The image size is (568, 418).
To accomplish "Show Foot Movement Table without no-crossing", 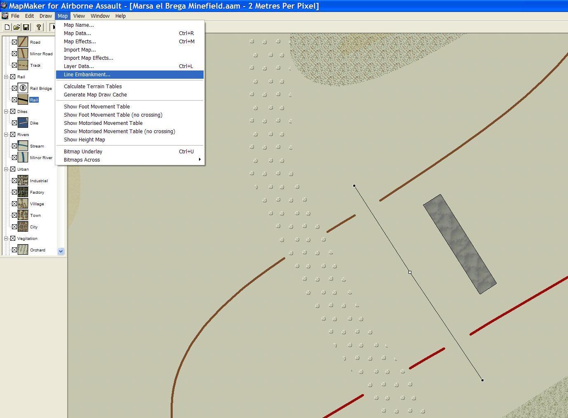I will tap(130, 107).
